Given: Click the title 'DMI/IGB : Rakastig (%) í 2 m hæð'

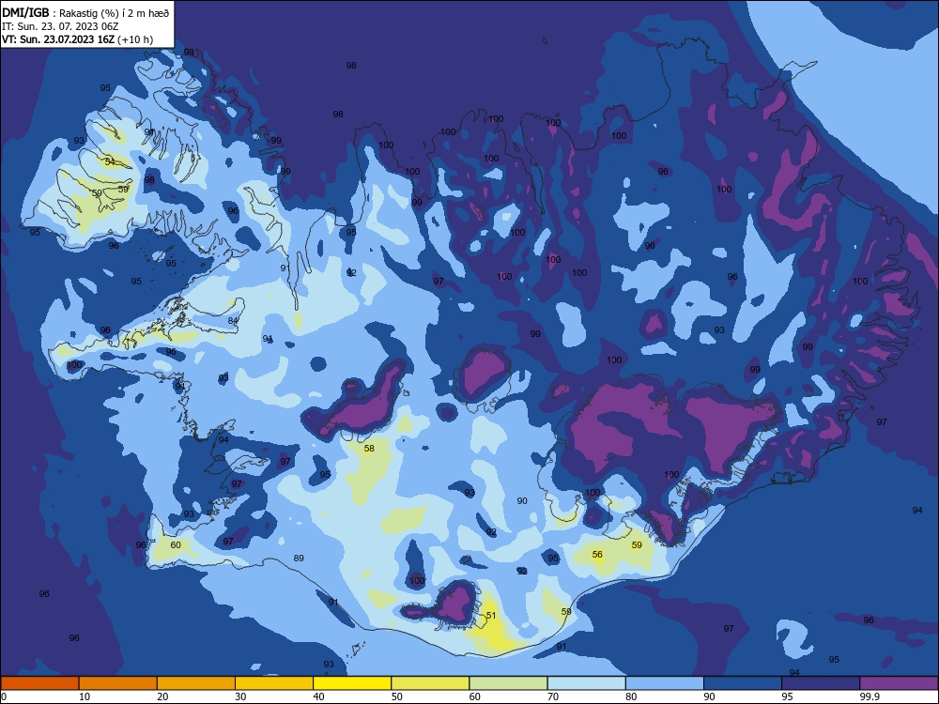Looking at the screenshot, I should pyautogui.click(x=85, y=13).
